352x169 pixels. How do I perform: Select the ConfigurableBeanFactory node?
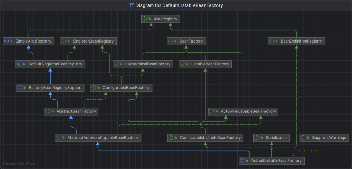click(121, 88)
